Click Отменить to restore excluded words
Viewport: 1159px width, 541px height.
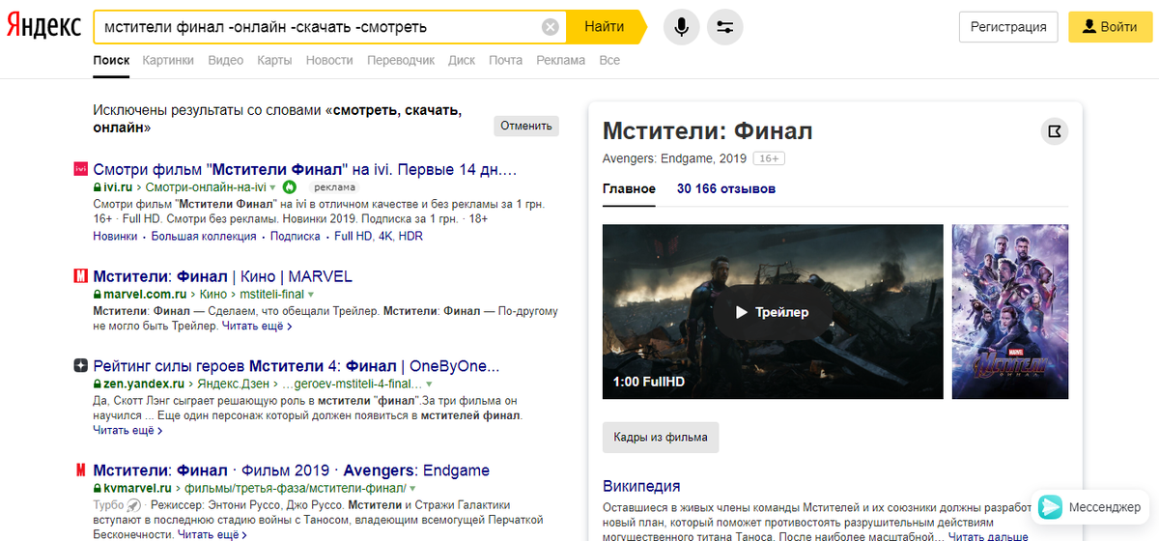point(525,126)
